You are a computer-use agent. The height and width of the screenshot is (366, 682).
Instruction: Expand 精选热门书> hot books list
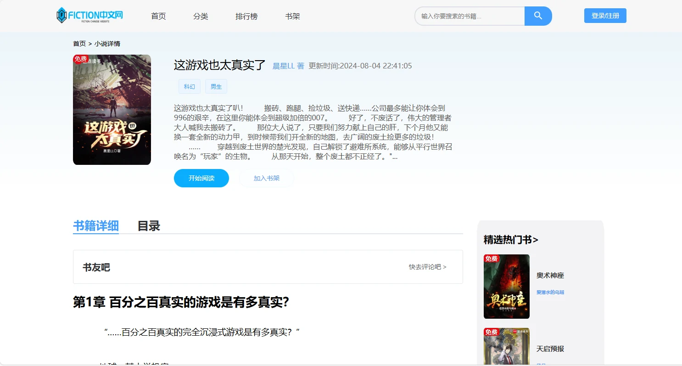coord(511,240)
